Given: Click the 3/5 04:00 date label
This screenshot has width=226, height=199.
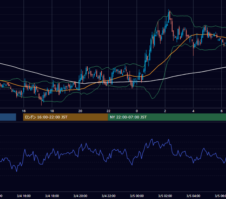Looking at the screenshot, I should point(193,196).
